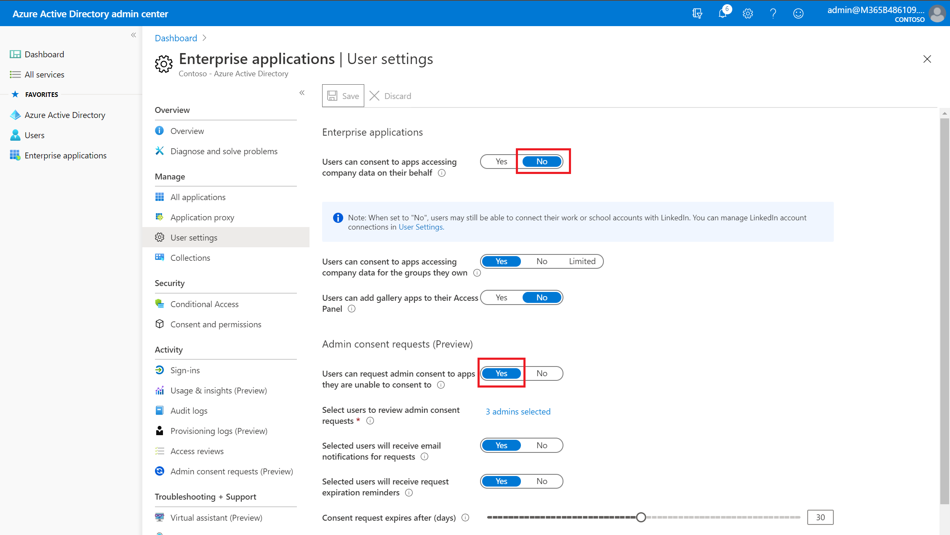Click info icon beside 'company data on their behalf'
The image size is (950, 535).
pos(442,173)
